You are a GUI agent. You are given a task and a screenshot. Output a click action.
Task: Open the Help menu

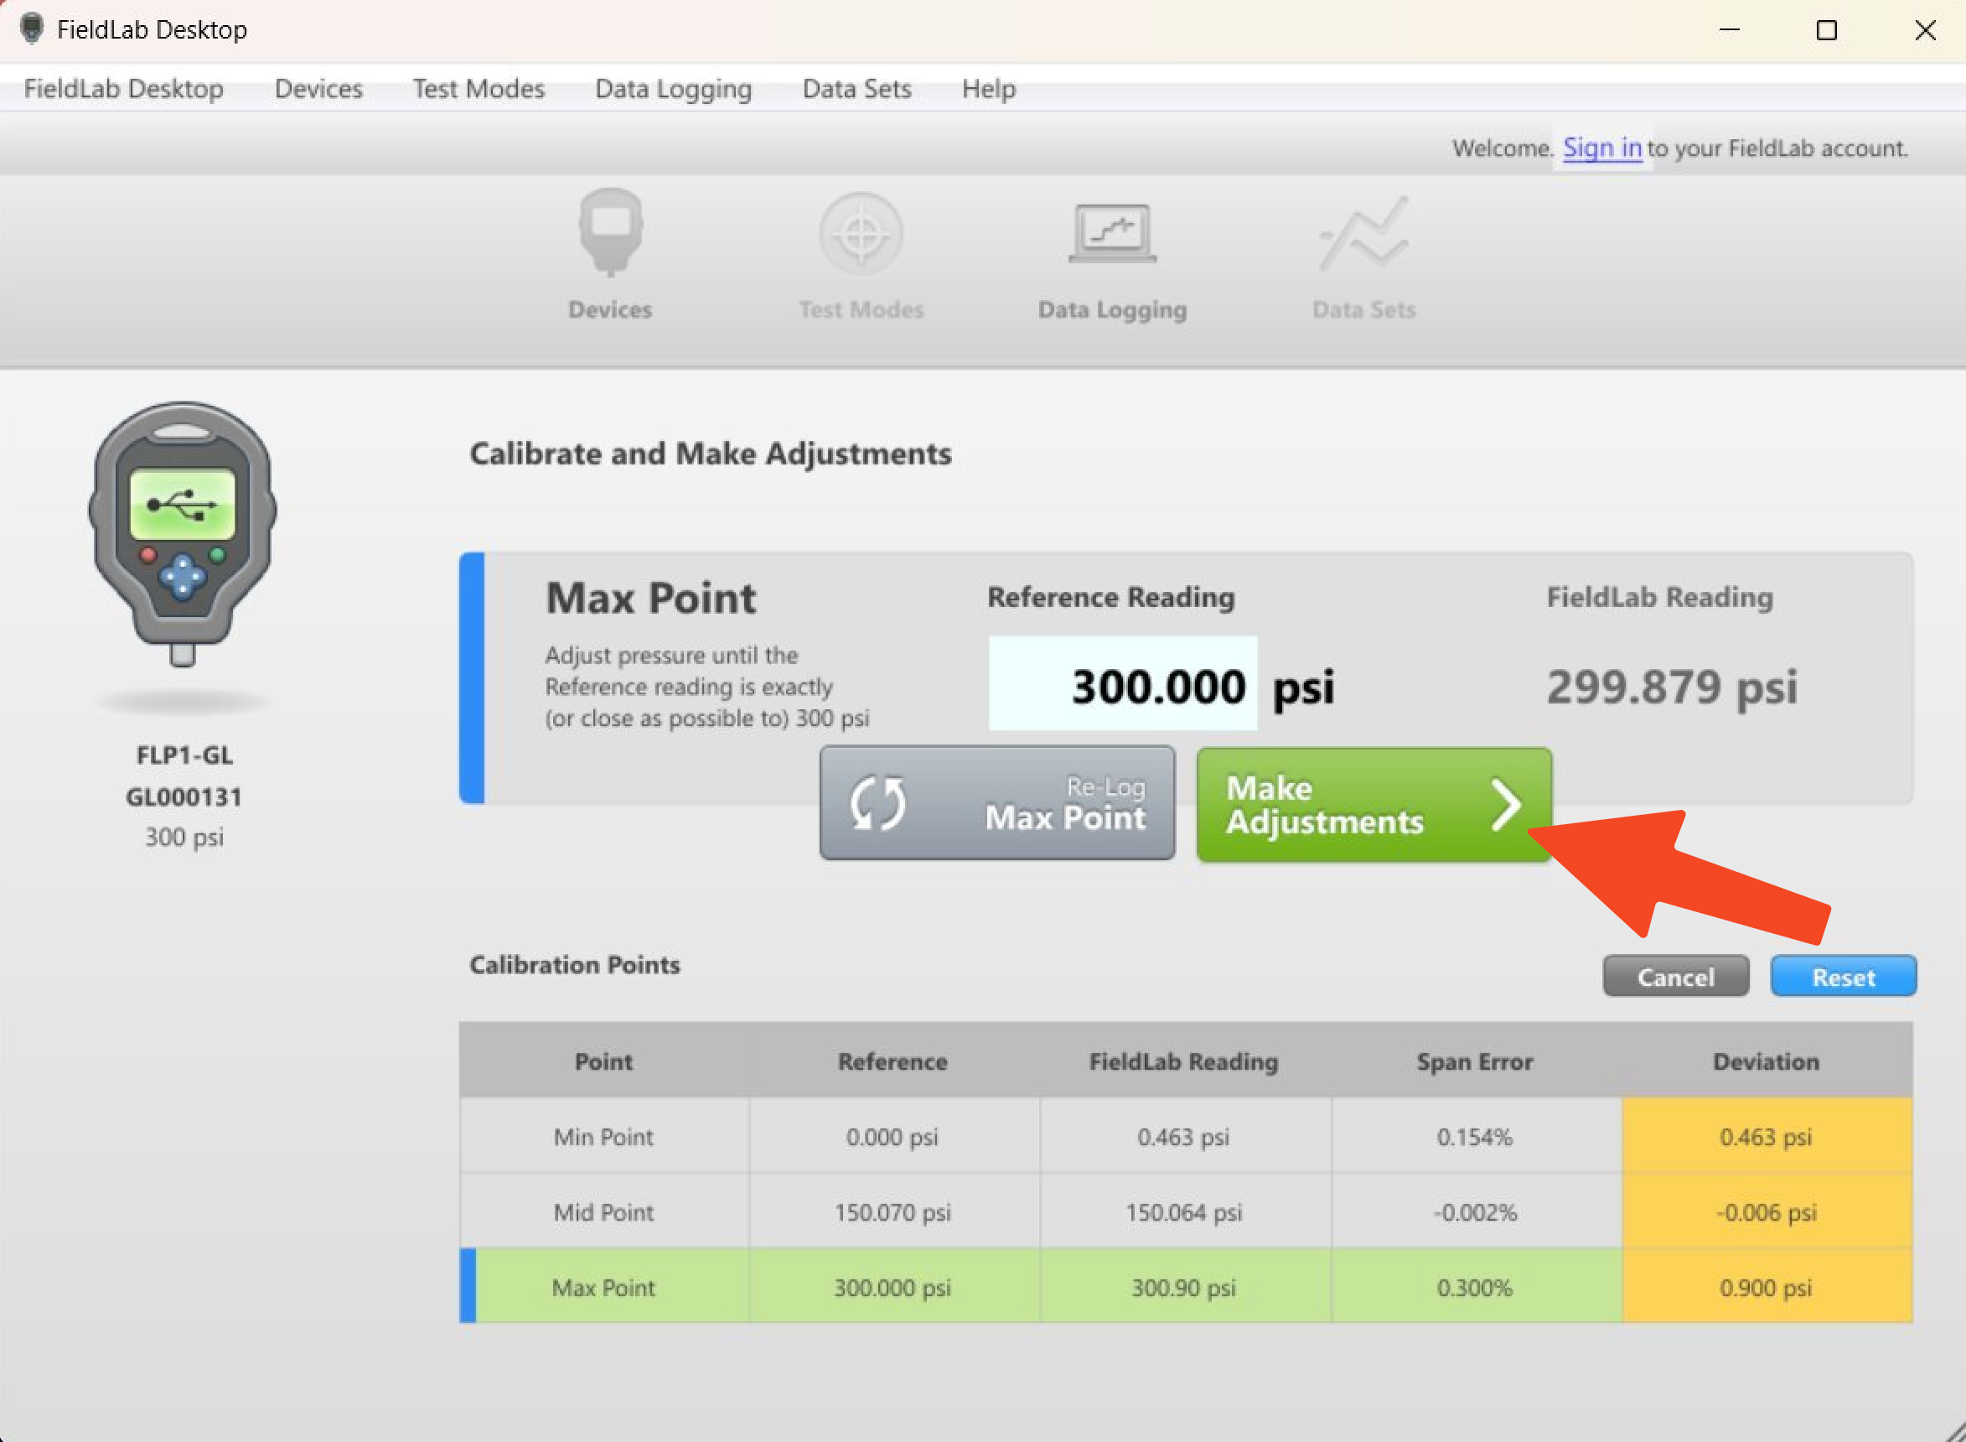[x=989, y=88]
